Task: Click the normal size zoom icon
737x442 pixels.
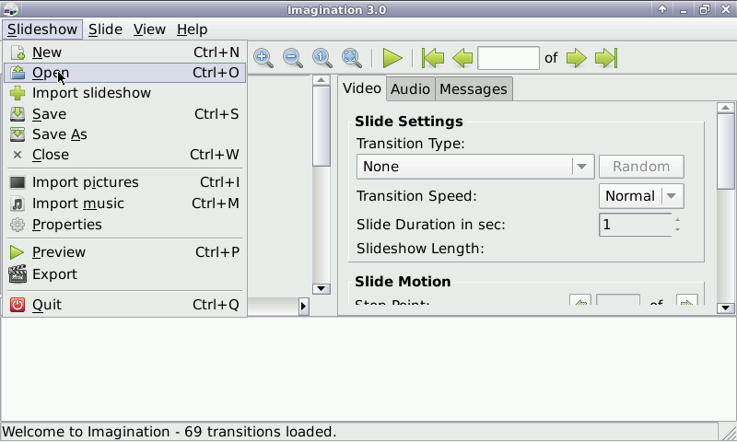Action: pos(322,58)
